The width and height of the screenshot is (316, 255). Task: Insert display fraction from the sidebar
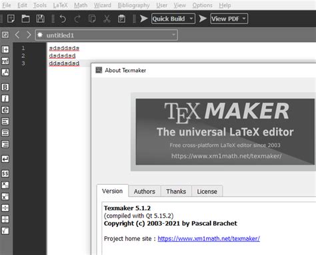[5, 220]
